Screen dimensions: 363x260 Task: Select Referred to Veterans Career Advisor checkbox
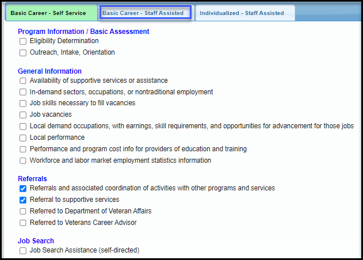23,223
